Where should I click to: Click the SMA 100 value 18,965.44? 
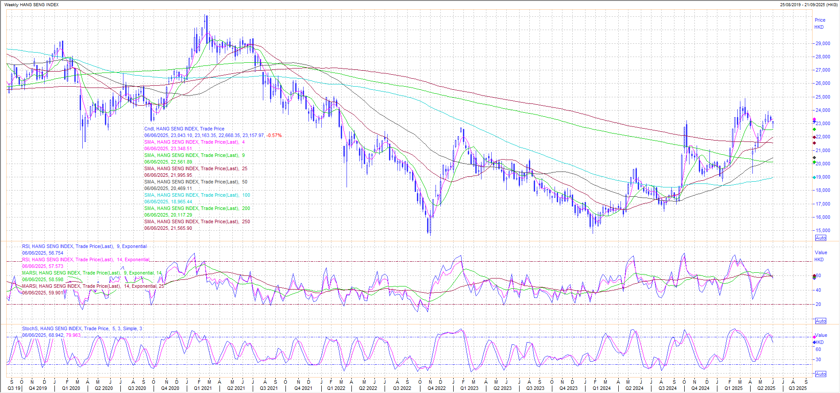tap(168, 202)
